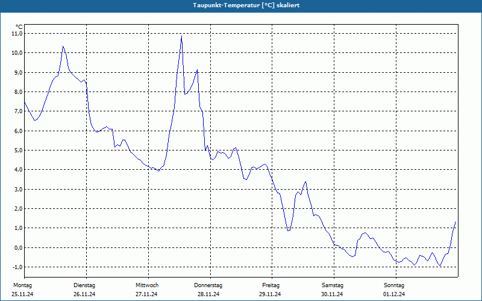
Task: Click the y-axis value '10,0'
Action: tap(17, 53)
